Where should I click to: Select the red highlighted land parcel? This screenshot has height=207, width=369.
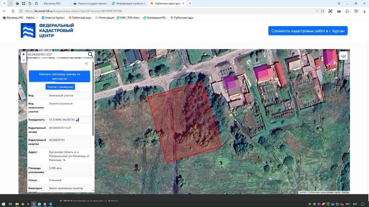coord(184,122)
